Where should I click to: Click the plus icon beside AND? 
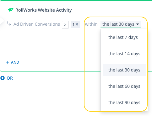8,62
